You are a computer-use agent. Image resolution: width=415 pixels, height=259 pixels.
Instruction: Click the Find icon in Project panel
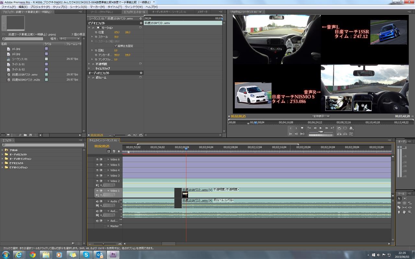[20, 135]
